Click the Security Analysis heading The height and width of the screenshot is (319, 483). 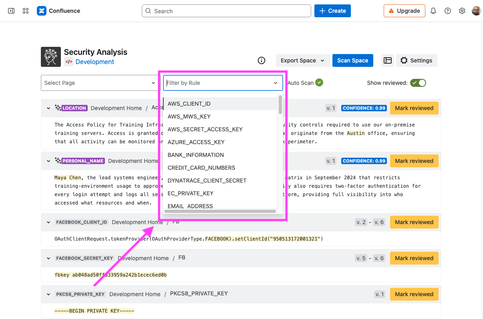96,52
